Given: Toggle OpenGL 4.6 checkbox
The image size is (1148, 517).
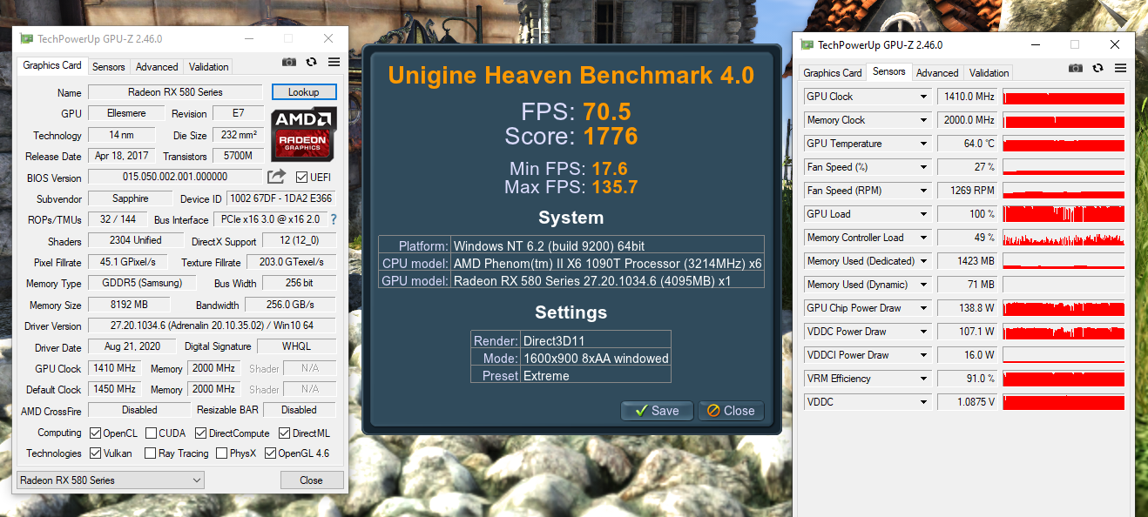Looking at the screenshot, I should click(x=271, y=453).
